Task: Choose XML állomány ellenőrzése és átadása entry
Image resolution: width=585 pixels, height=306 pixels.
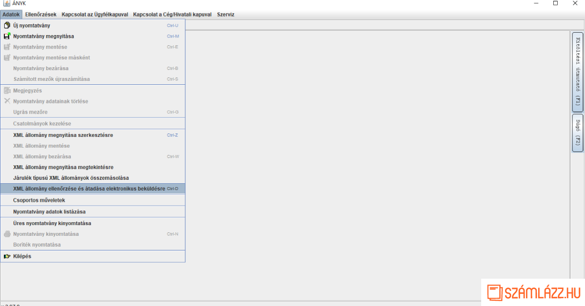Action: pos(89,189)
